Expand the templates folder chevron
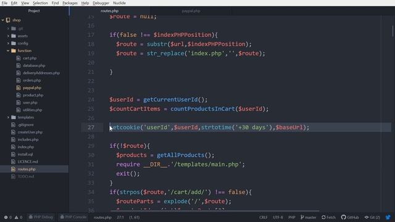 click(8, 117)
